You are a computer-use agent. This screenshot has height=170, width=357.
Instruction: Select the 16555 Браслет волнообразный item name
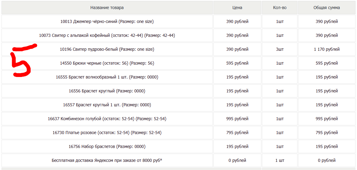[107, 77]
